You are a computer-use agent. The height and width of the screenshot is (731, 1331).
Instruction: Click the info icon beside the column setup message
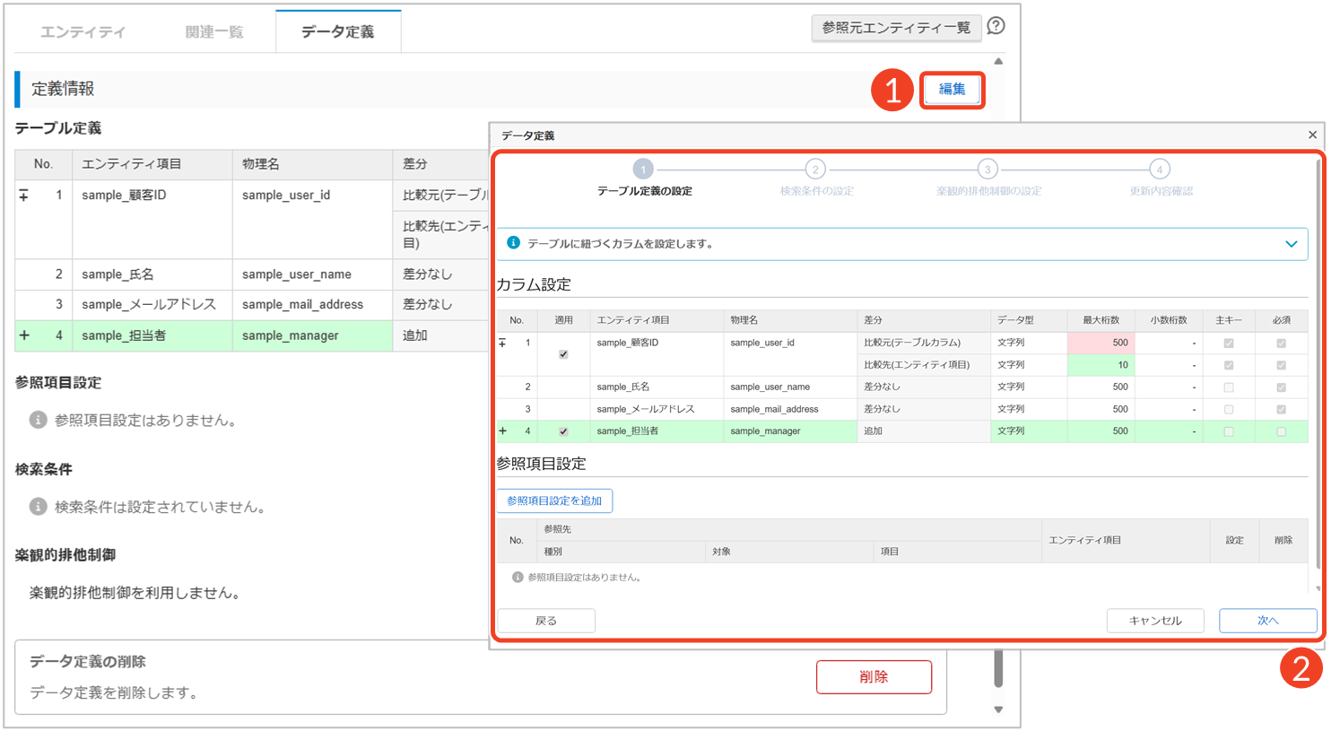coord(513,243)
